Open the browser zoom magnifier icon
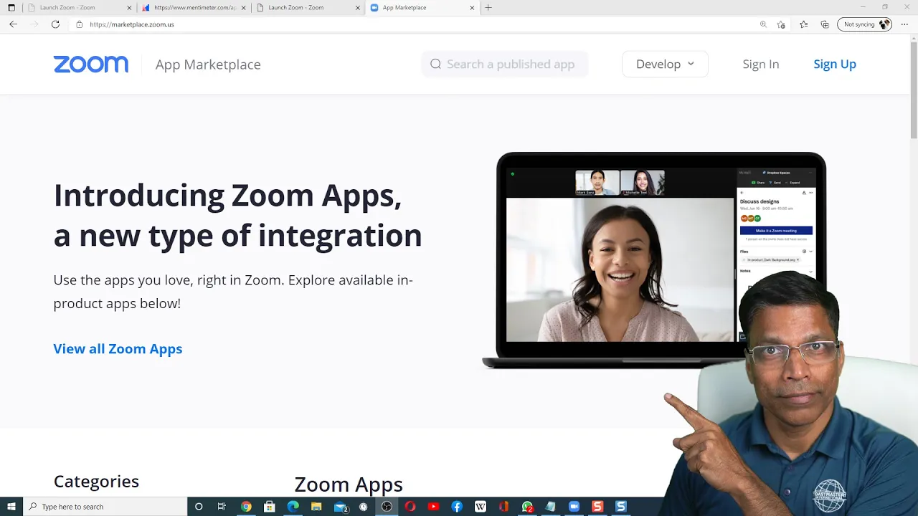Screen dimensions: 918x516 tap(763, 24)
